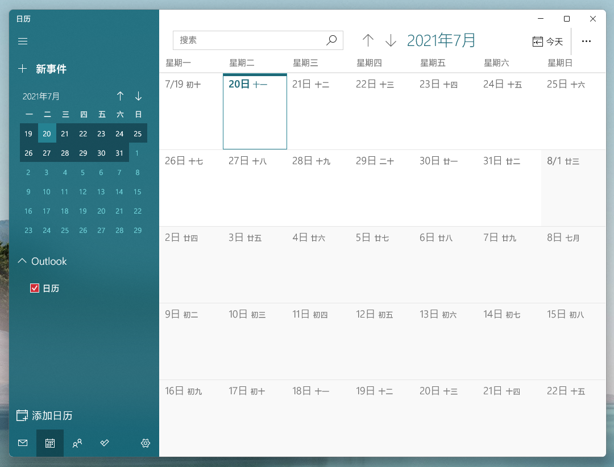Screen dimensions: 614x467
Task: Show previous month in mini calendar
Action: 121,96
